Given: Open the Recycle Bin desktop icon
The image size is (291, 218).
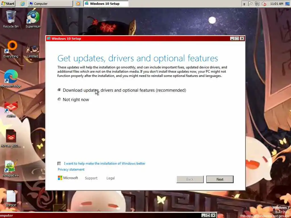Looking at the screenshot, I should click(11, 19).
